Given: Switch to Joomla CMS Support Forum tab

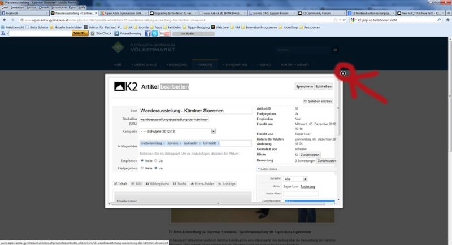Looking at the screenshot, I should point(272,13).
